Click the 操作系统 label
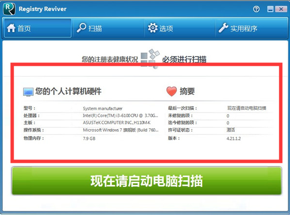Screen dimensions: 290x215 coord(34,130)
